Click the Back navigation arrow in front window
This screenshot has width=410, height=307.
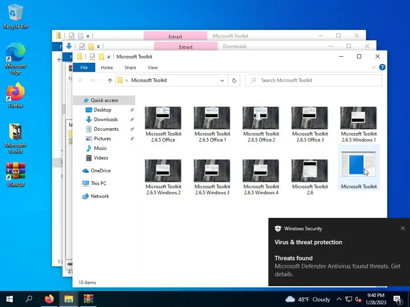(81, 80)
